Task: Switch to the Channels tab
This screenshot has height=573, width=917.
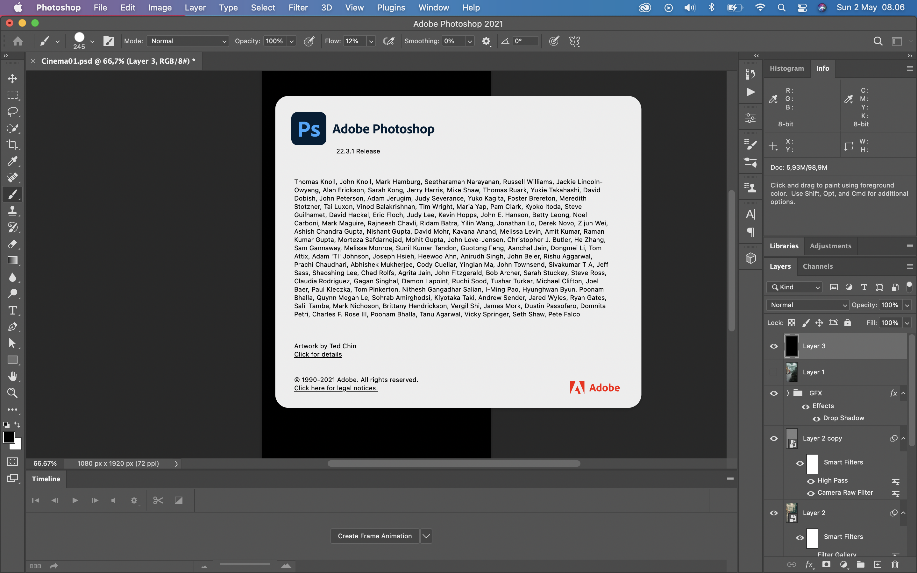Action: 818,266
